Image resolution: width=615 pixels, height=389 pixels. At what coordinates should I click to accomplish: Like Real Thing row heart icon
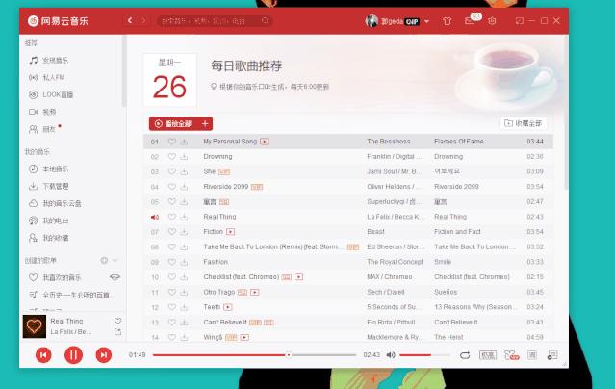point(171,217)
